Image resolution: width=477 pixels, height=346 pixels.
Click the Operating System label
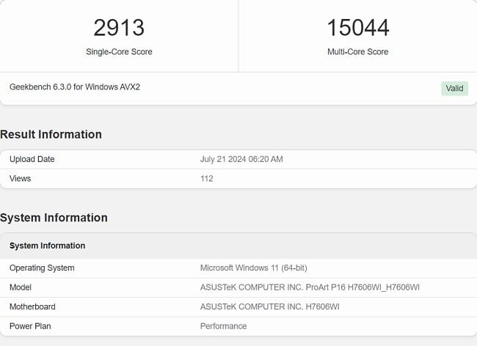[42, 268]
